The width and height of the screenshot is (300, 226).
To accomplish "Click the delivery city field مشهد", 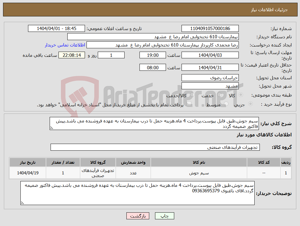I will tap(210, 86).
